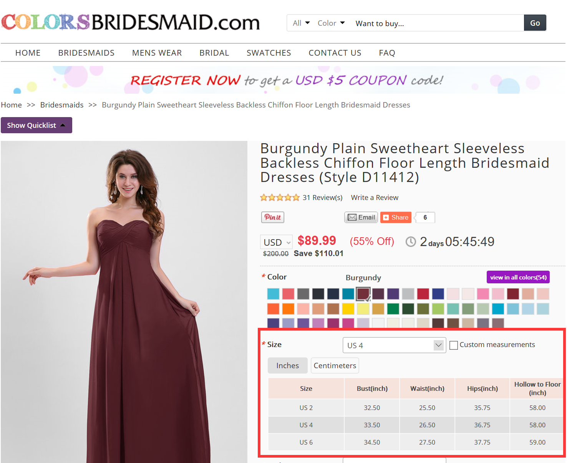Click the countdown clock icon
This screenshot has height=463, width=567.
411,241
